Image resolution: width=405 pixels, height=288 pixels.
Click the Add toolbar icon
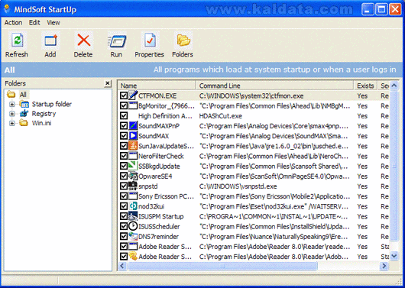[x=50, y=40]
